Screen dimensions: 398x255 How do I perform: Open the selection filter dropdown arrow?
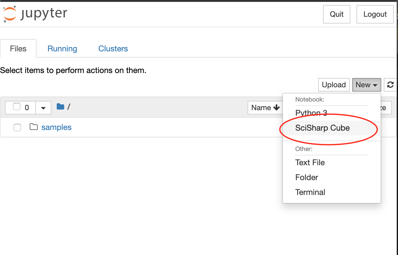tap(43, 108)
